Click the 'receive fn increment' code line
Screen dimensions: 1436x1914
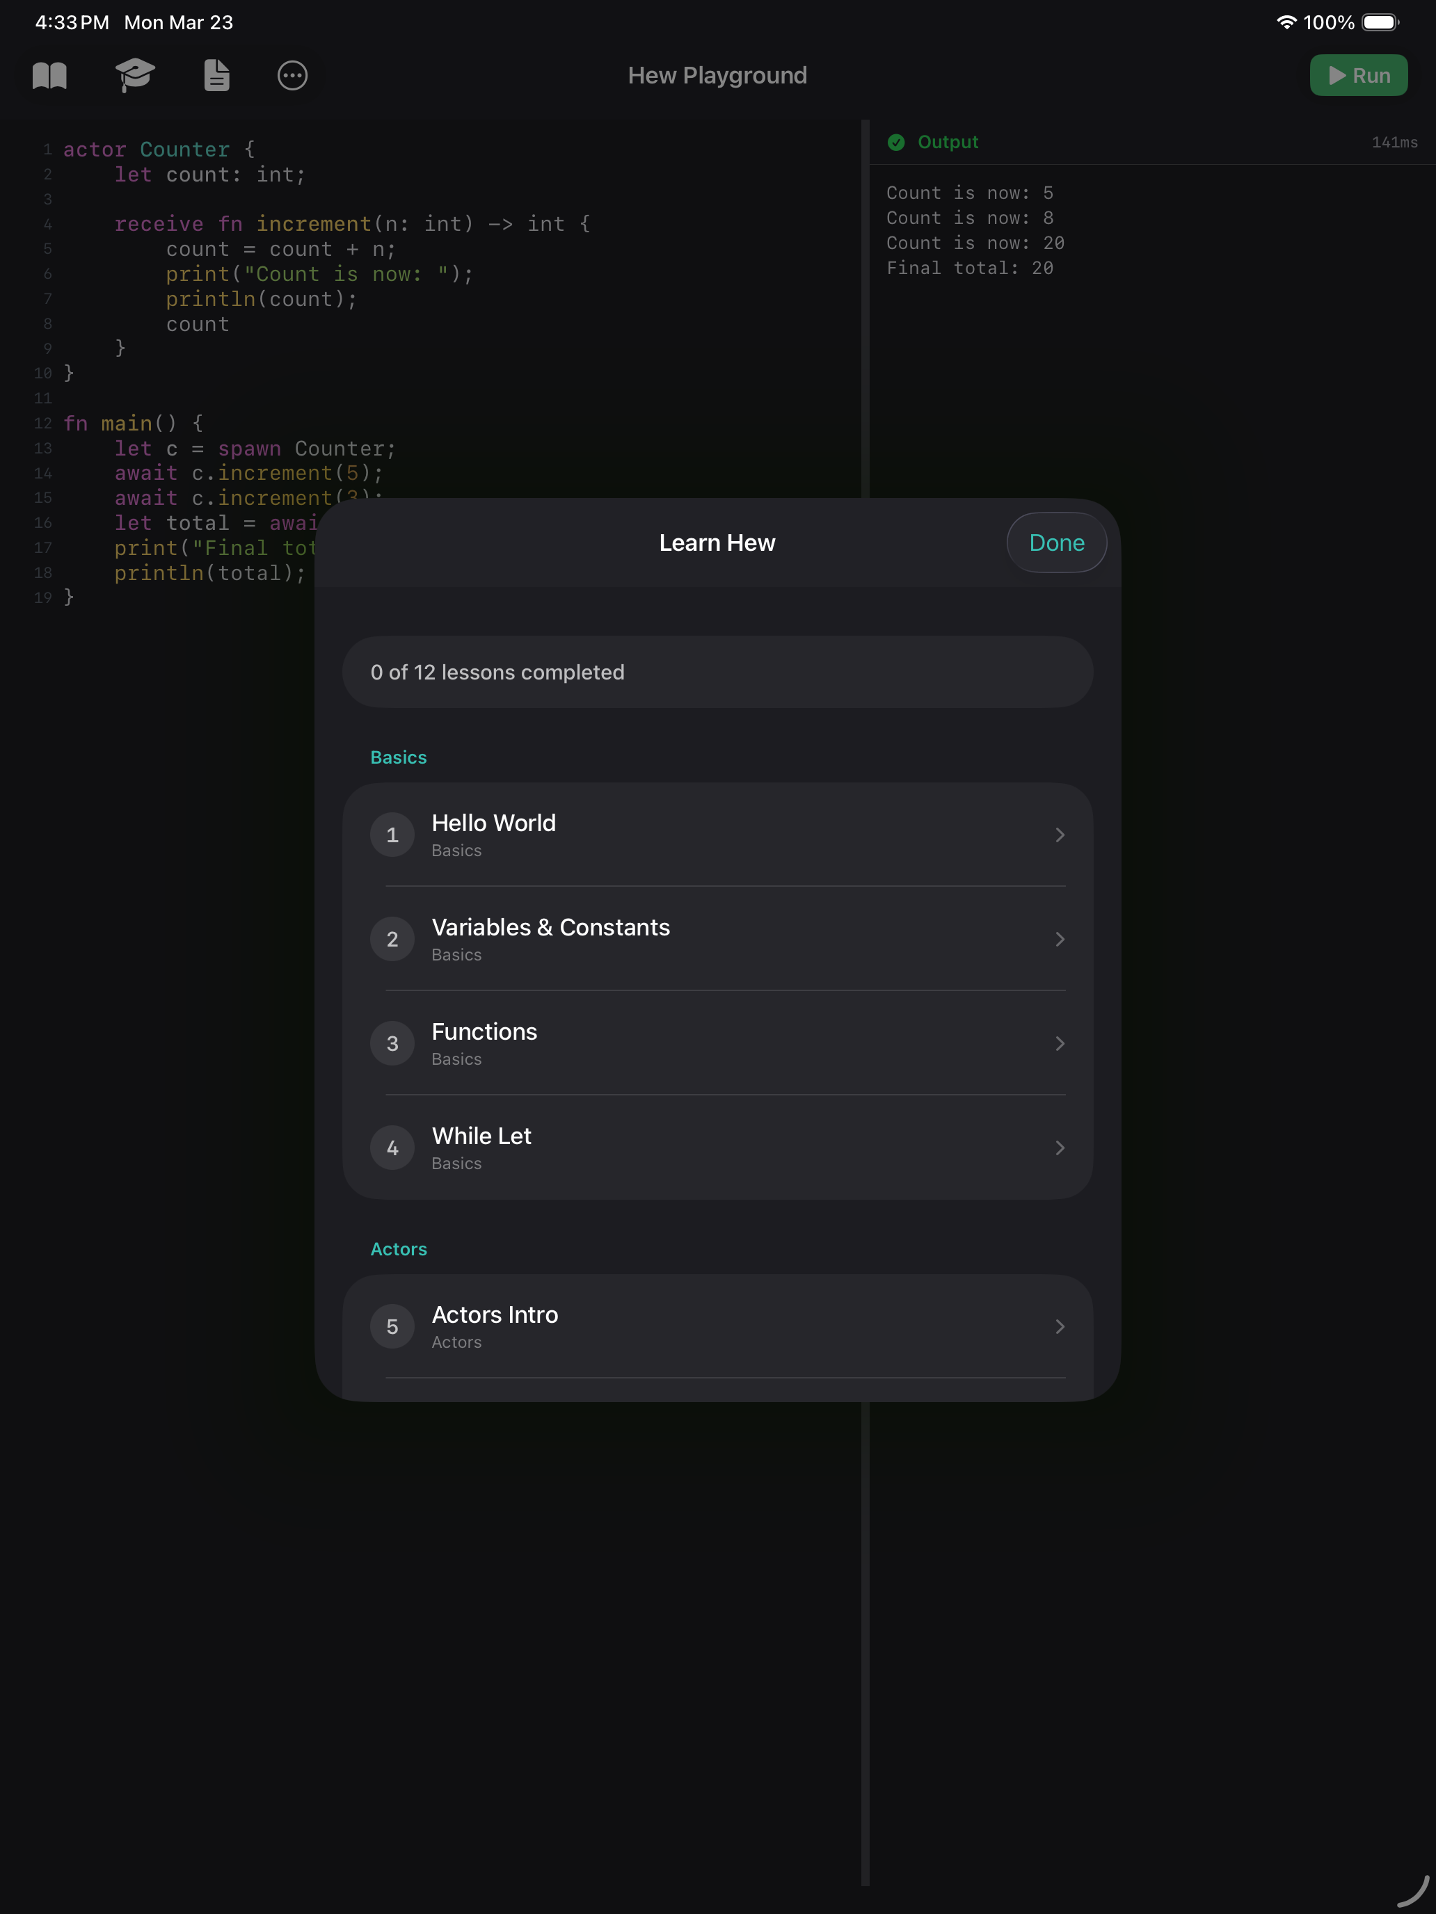tap(353, 224)
